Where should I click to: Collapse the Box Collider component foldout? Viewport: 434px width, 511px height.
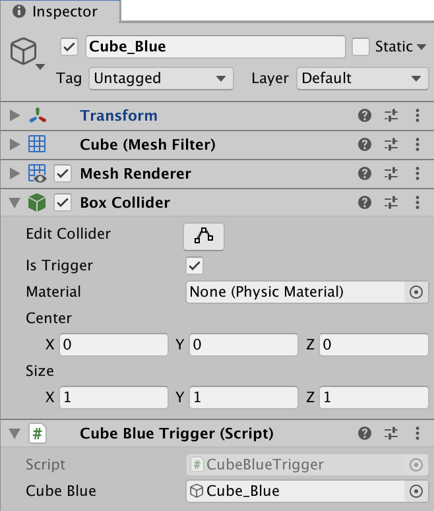tap(15, 203)
